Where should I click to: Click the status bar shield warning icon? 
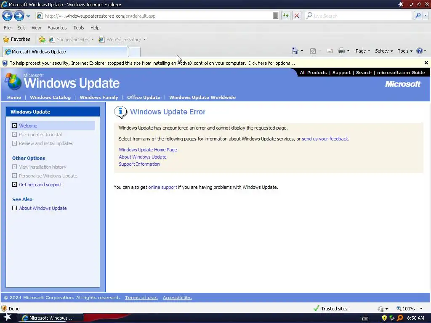pos(4,308)
